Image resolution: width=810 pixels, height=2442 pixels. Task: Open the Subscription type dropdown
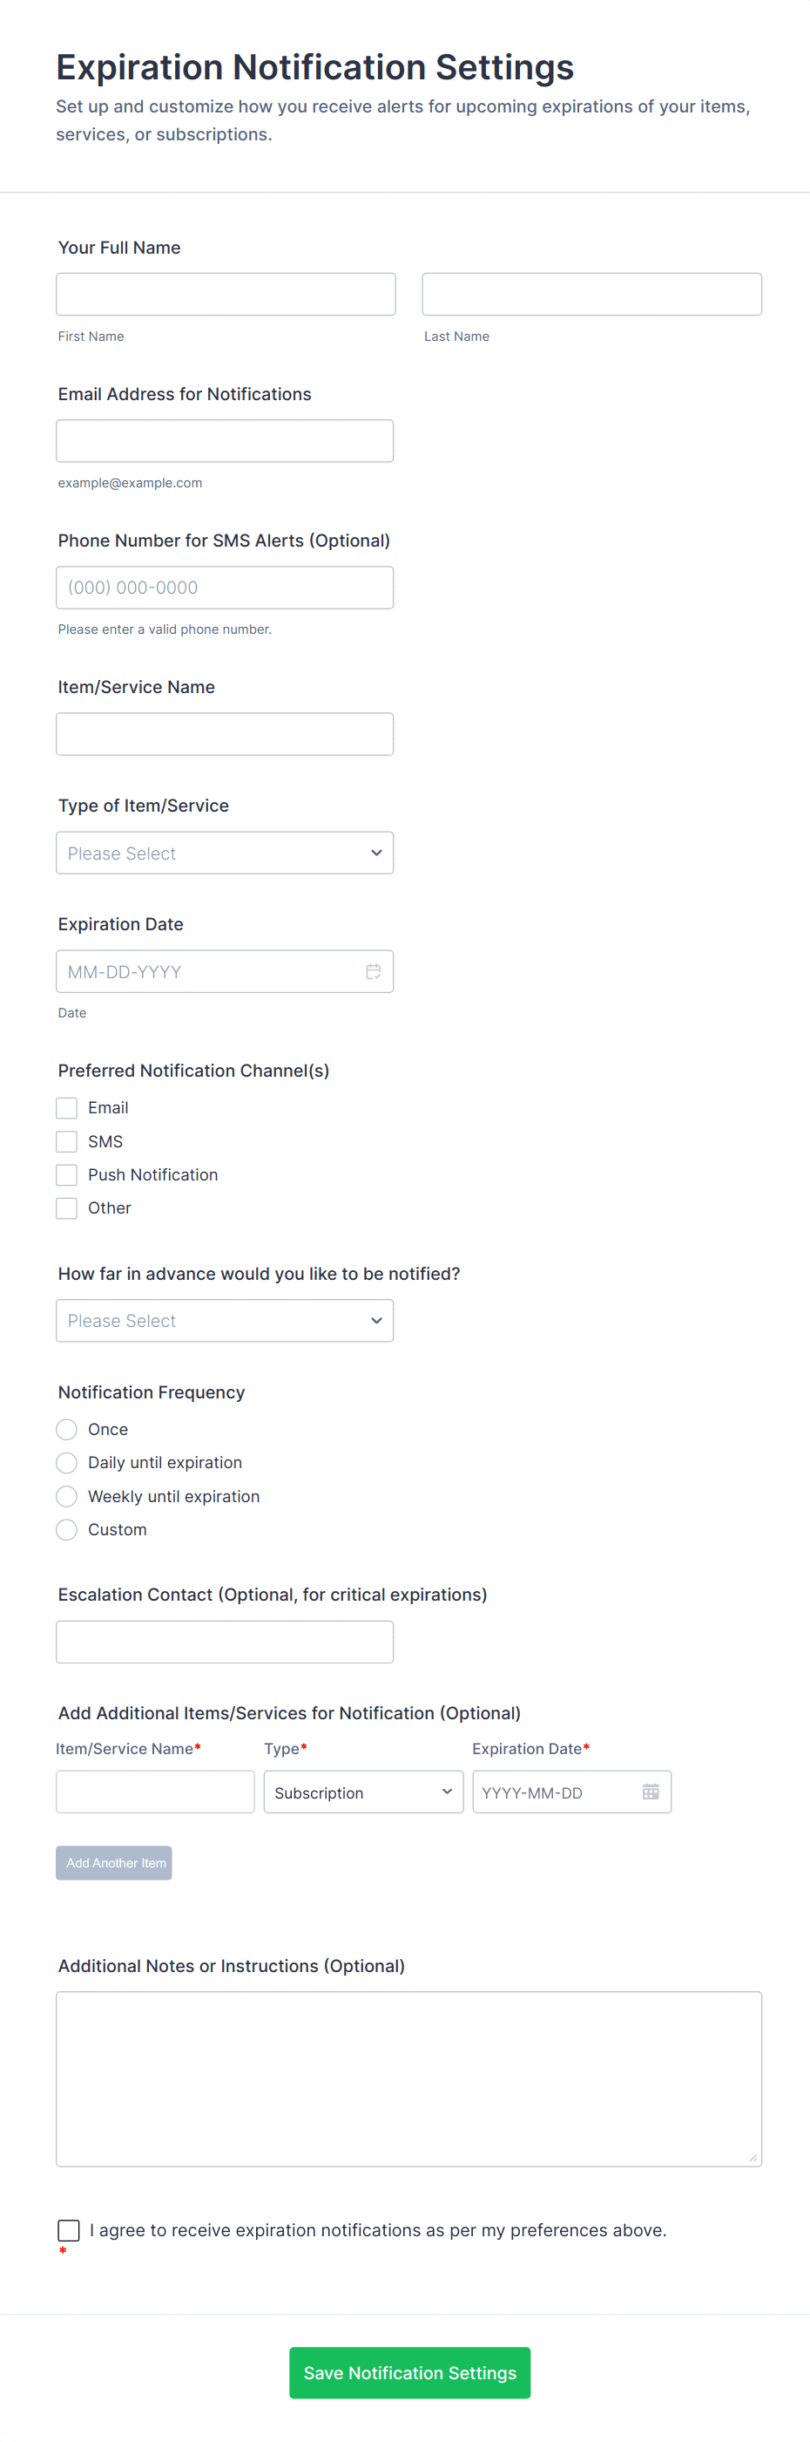tap(363, 1792)
